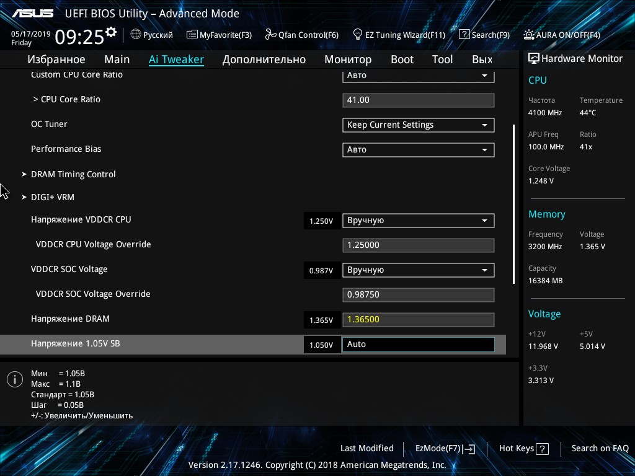Click Напряжение 1.05V SB Auto field
Image resolution: width=635 pixels, height=476 pixels.
point(419,345)
